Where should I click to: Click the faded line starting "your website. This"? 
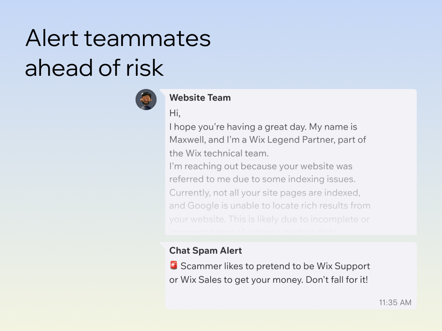click(x=269, y=219)
